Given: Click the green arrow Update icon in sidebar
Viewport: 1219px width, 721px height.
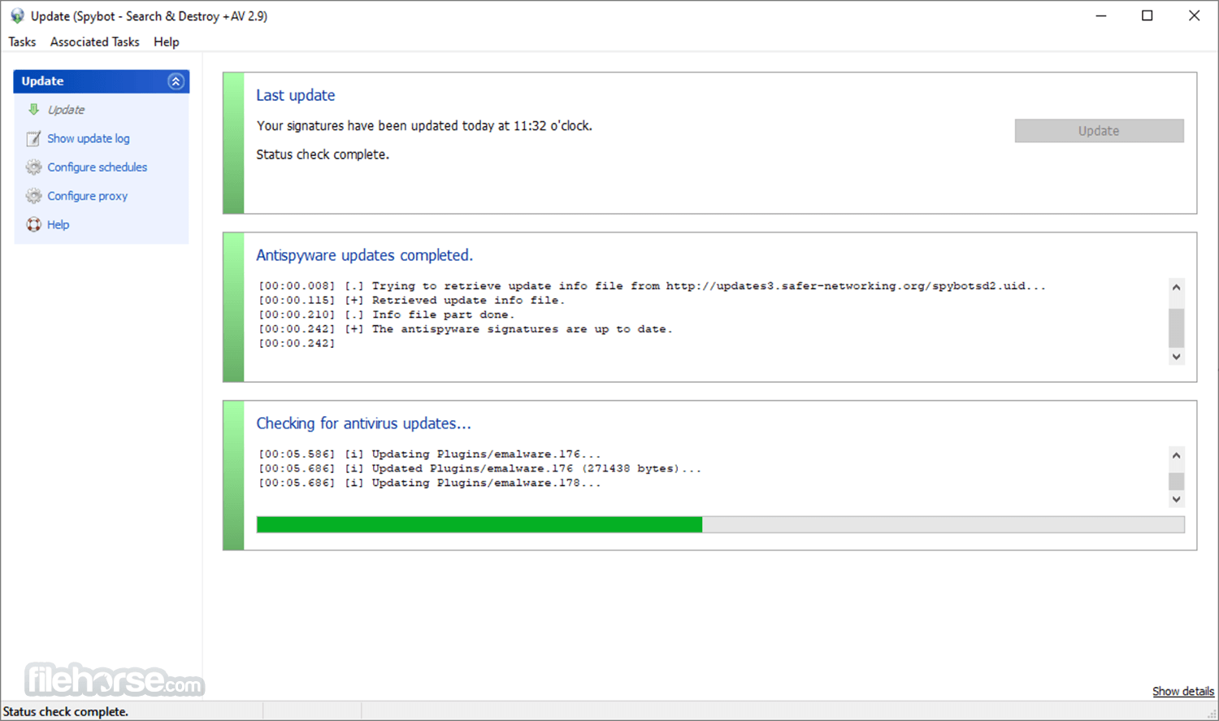Looking at the screenshot, I should point(33,110).
